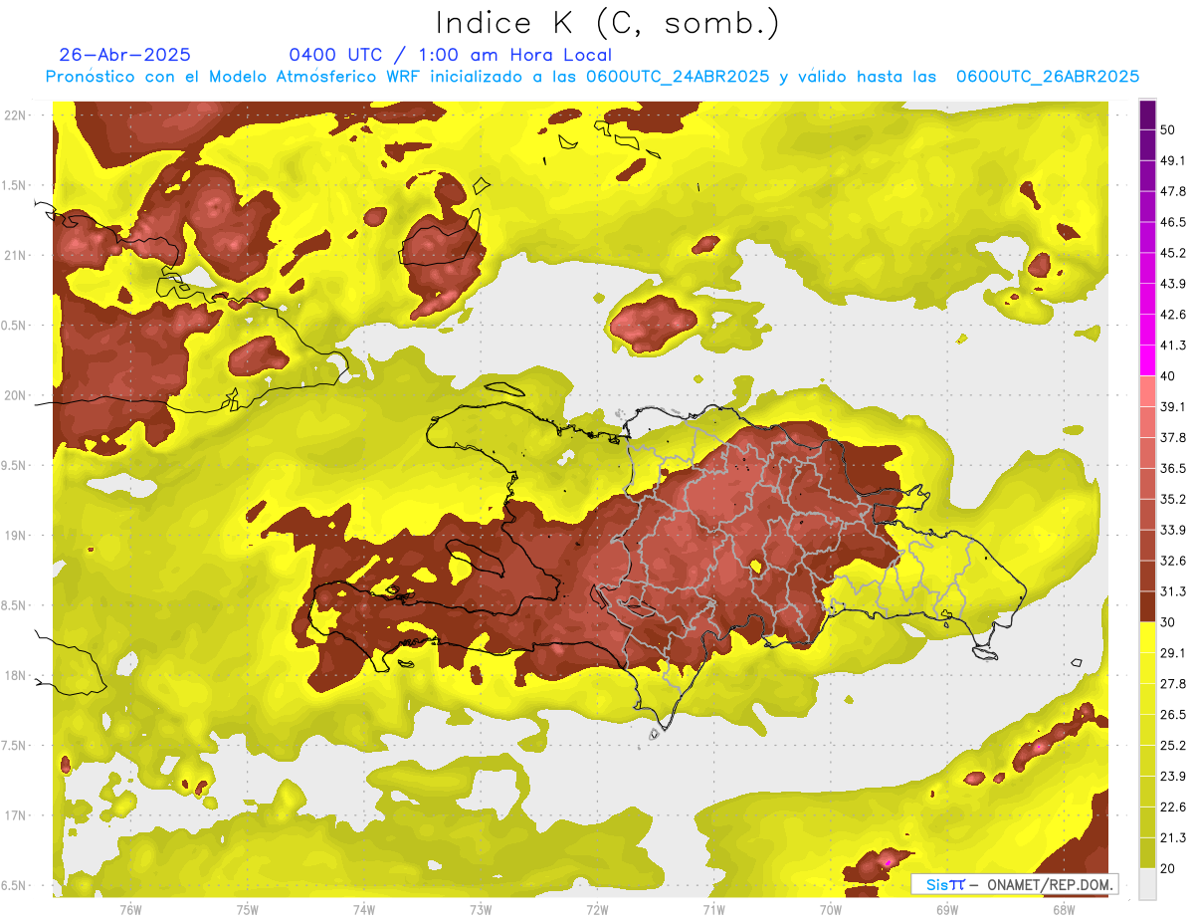Click the "76W" longitude label

(x=130, y=909)
